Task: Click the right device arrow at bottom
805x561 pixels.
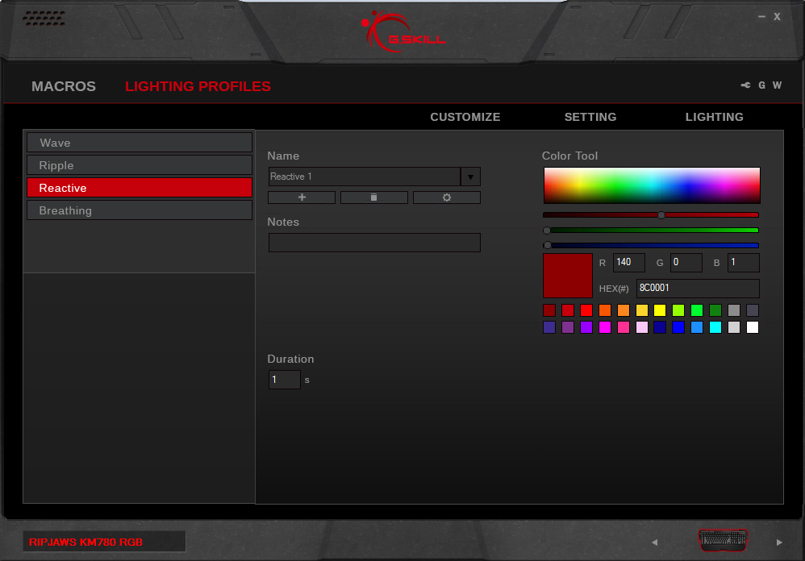Action: click(x=779, y=542)
